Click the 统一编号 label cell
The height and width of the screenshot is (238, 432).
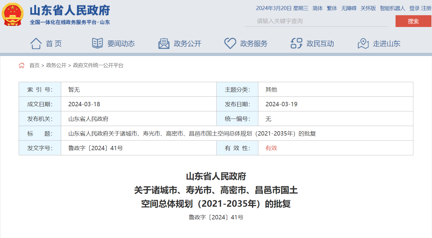point(237,119)
